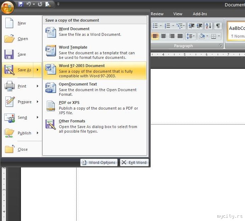Save the file as Word Document
Viewport: 245px width, 221px height.
click(95, 34)
